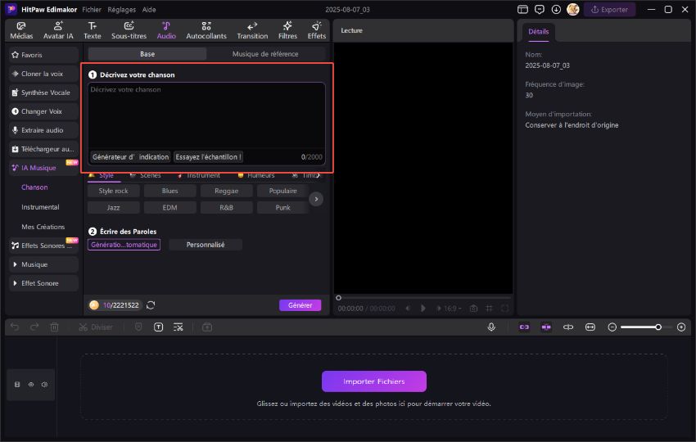Click the text tool icon in timeline toolbar
The image size is (696, 442).
tap(159, 327)
